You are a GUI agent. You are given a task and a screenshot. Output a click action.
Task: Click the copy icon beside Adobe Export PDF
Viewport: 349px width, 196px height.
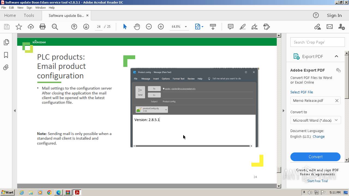click(338, 70)
